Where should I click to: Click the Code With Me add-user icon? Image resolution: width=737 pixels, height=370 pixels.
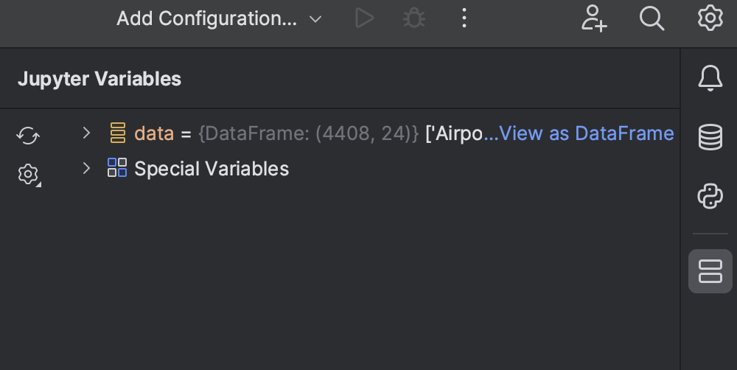point(593,18)
